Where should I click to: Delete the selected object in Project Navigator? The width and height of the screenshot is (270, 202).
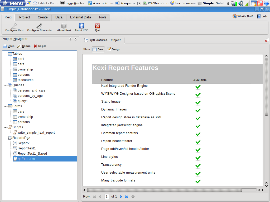coord(40,46)
